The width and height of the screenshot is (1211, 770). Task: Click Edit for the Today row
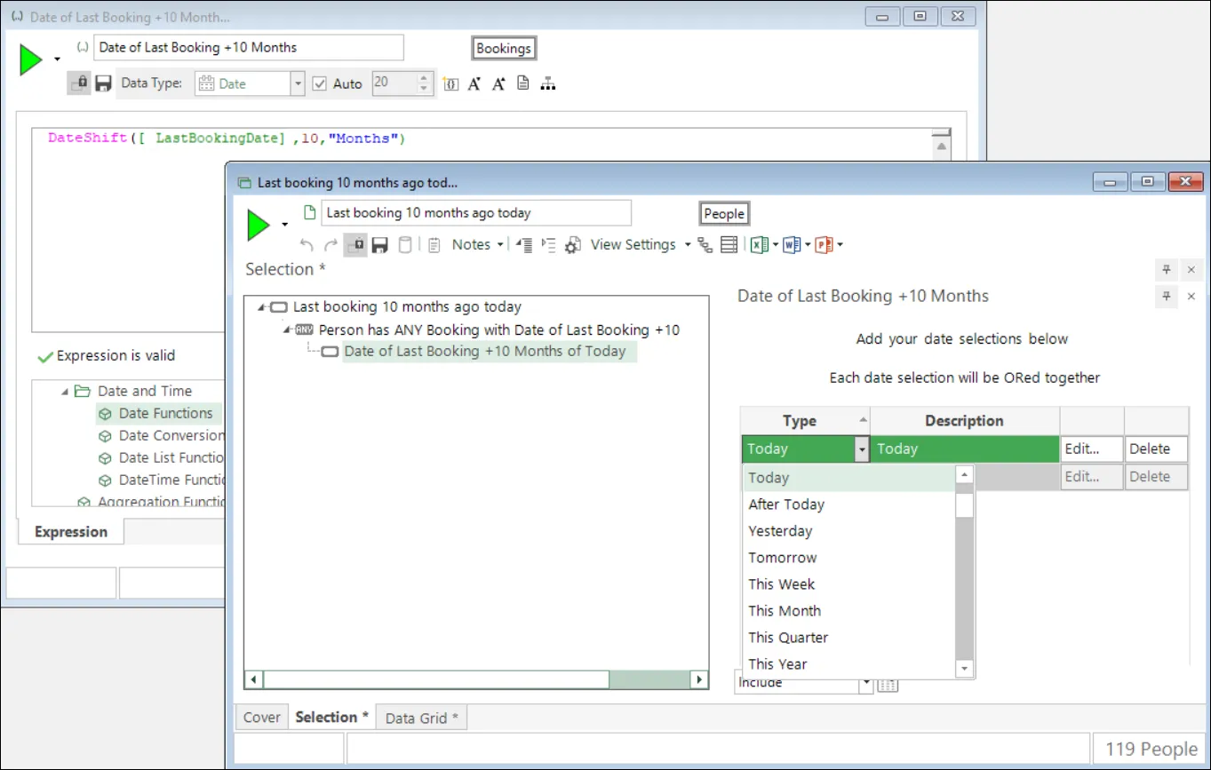[x=1092, y=449]
